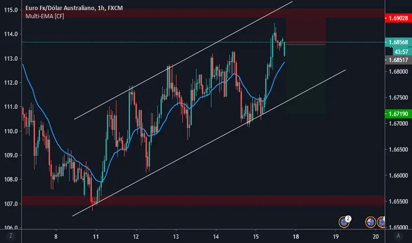Click the teal 1.68568 current price label

(x=398, y=42)
